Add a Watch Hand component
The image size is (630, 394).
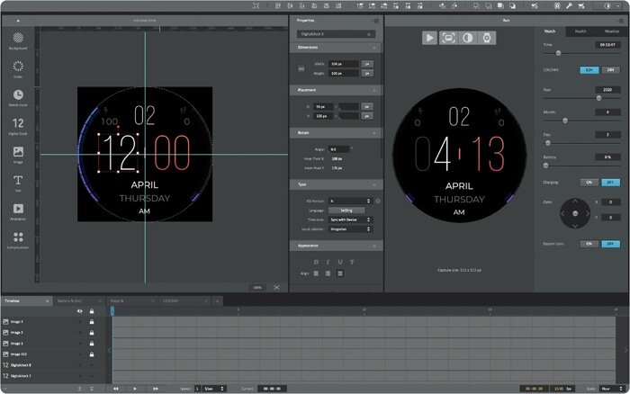(x=18, y=97)
